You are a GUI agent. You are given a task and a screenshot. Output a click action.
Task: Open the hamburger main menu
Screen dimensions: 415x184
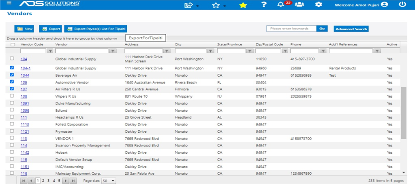10,3
